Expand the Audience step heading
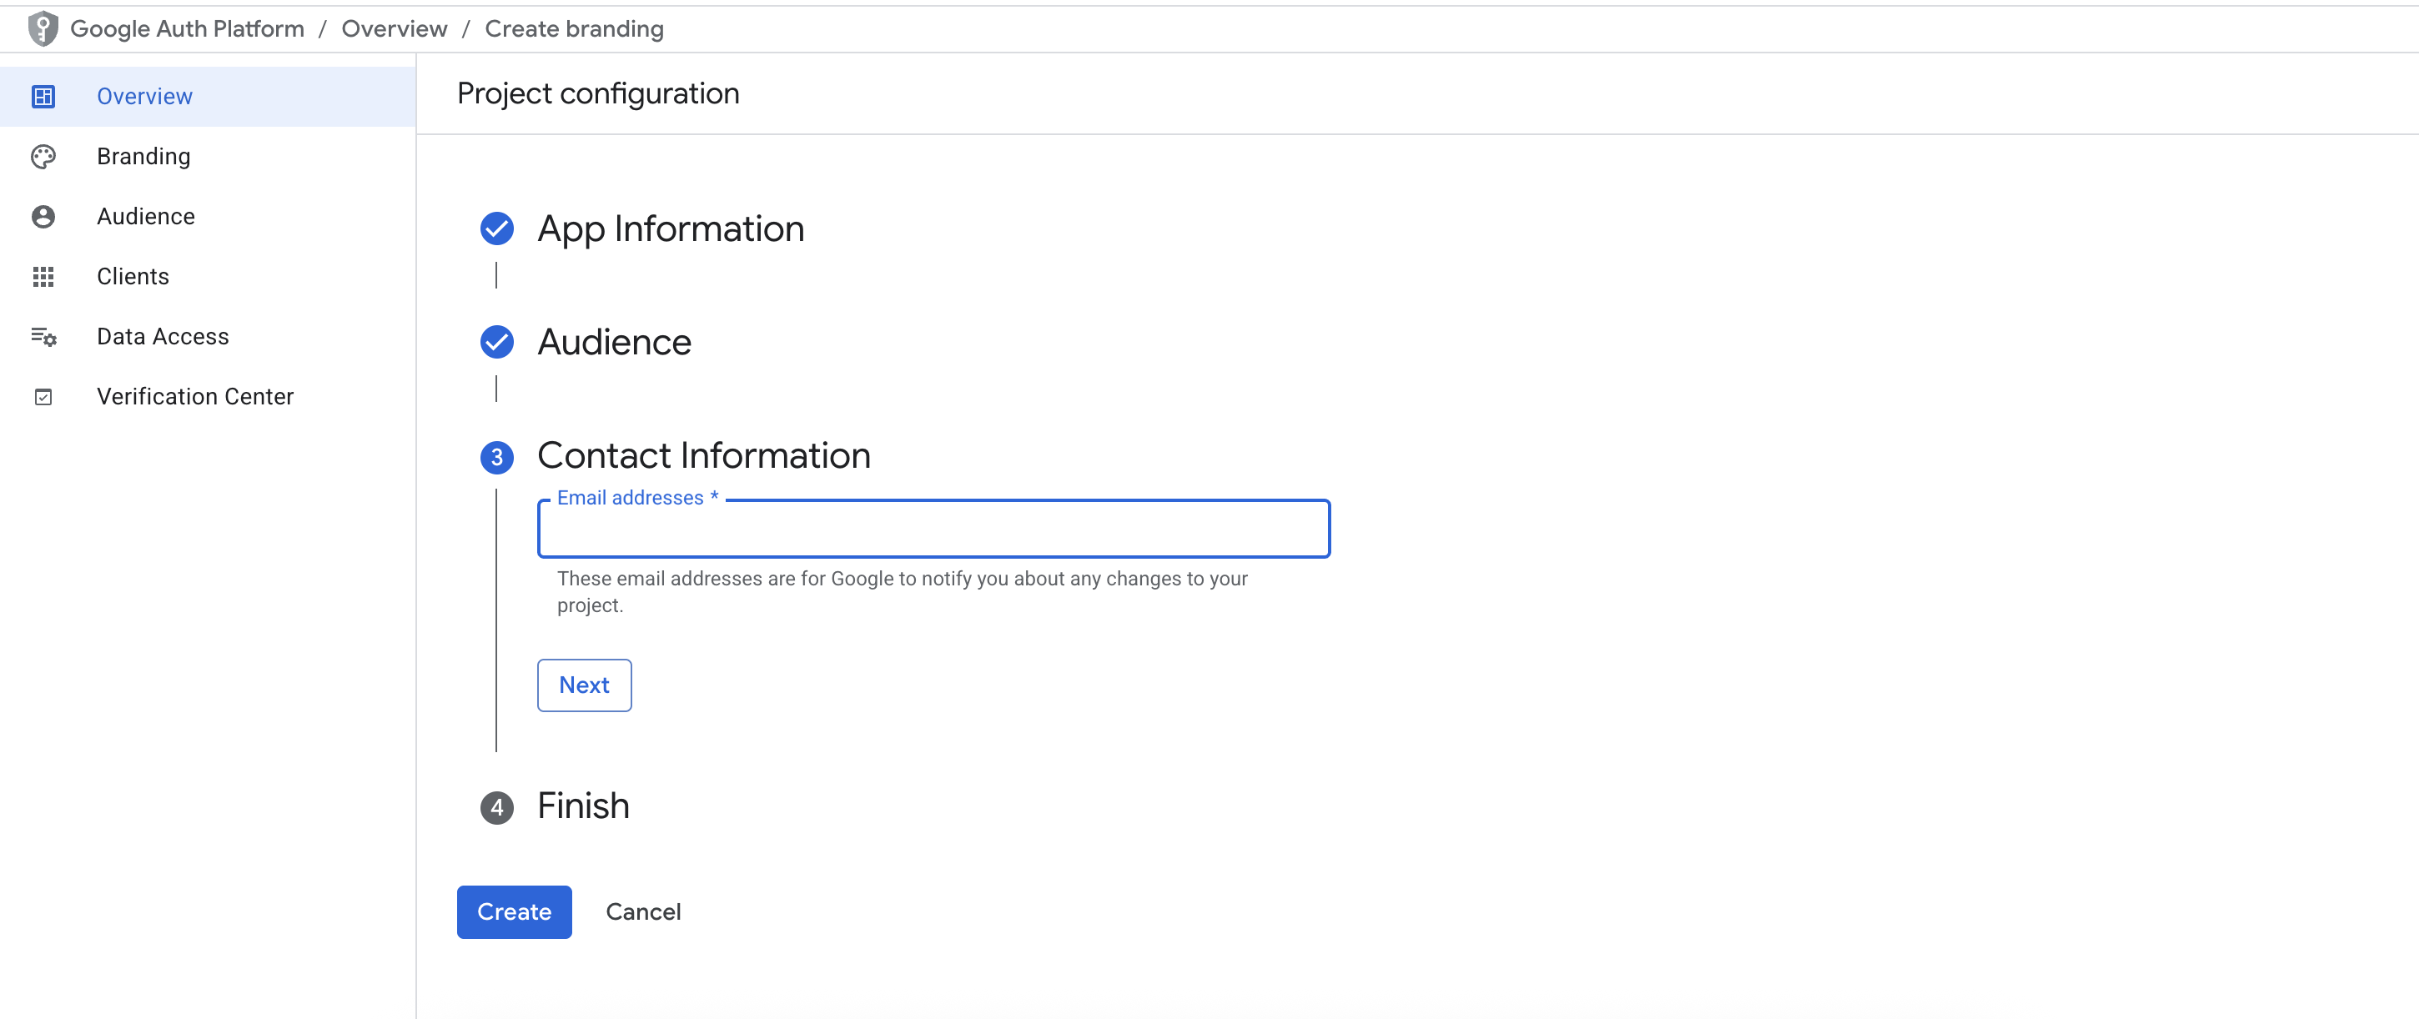Viewport: 2419px width, 1019px height. click(x=614, y=342)
